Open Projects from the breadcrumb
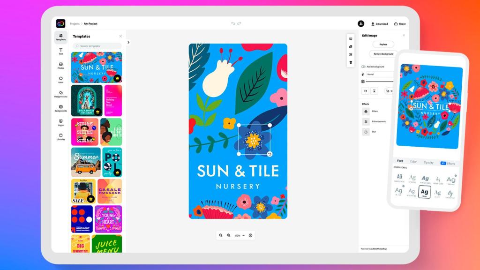The image size is (480, 270). click(x=75, y=23)
